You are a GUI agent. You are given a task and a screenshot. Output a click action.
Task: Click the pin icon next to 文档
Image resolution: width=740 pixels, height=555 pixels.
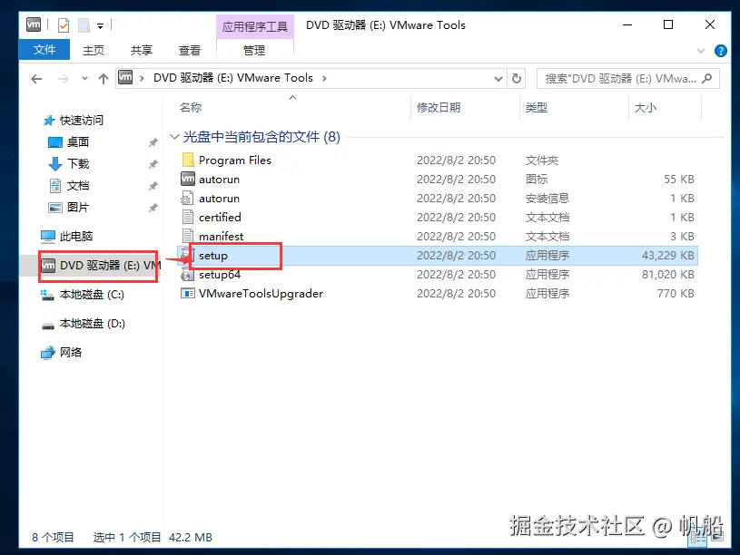pos(153,186)
